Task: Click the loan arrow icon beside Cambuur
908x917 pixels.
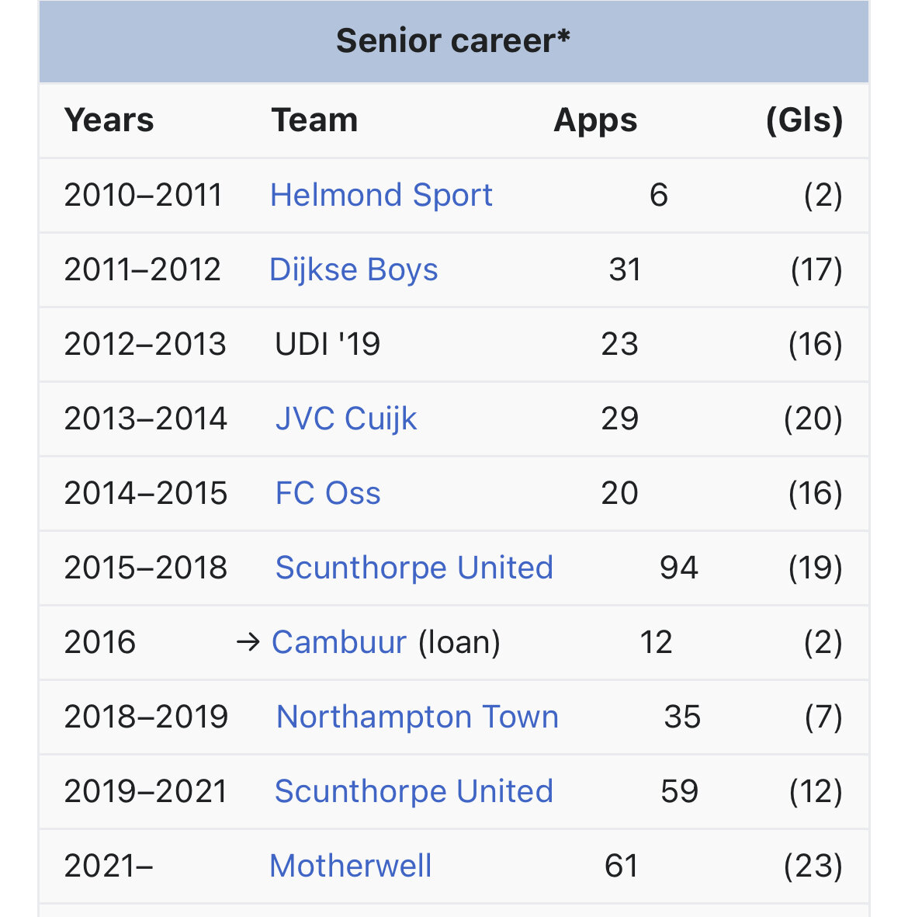Action: pyautogui.click(x=248, y=643)
